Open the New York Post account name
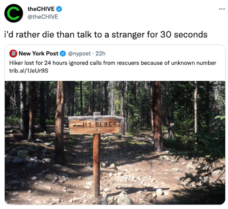 coord(38,53)
